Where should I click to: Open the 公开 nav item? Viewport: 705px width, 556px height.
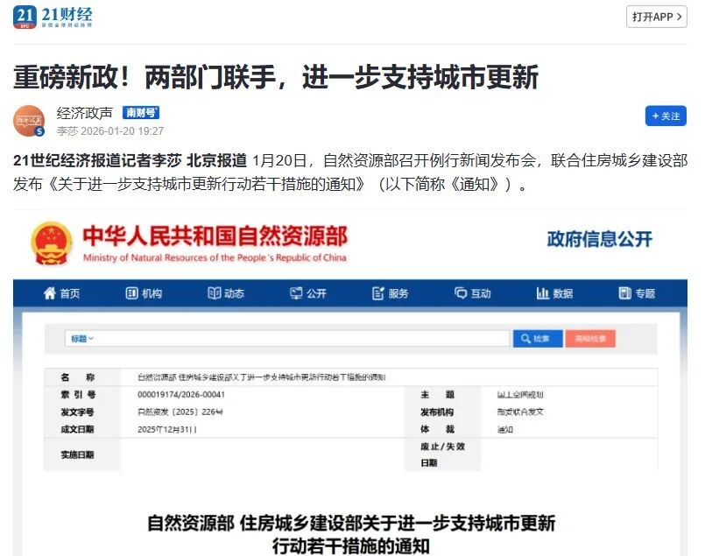pyautogui.click(x=308, y=293)
